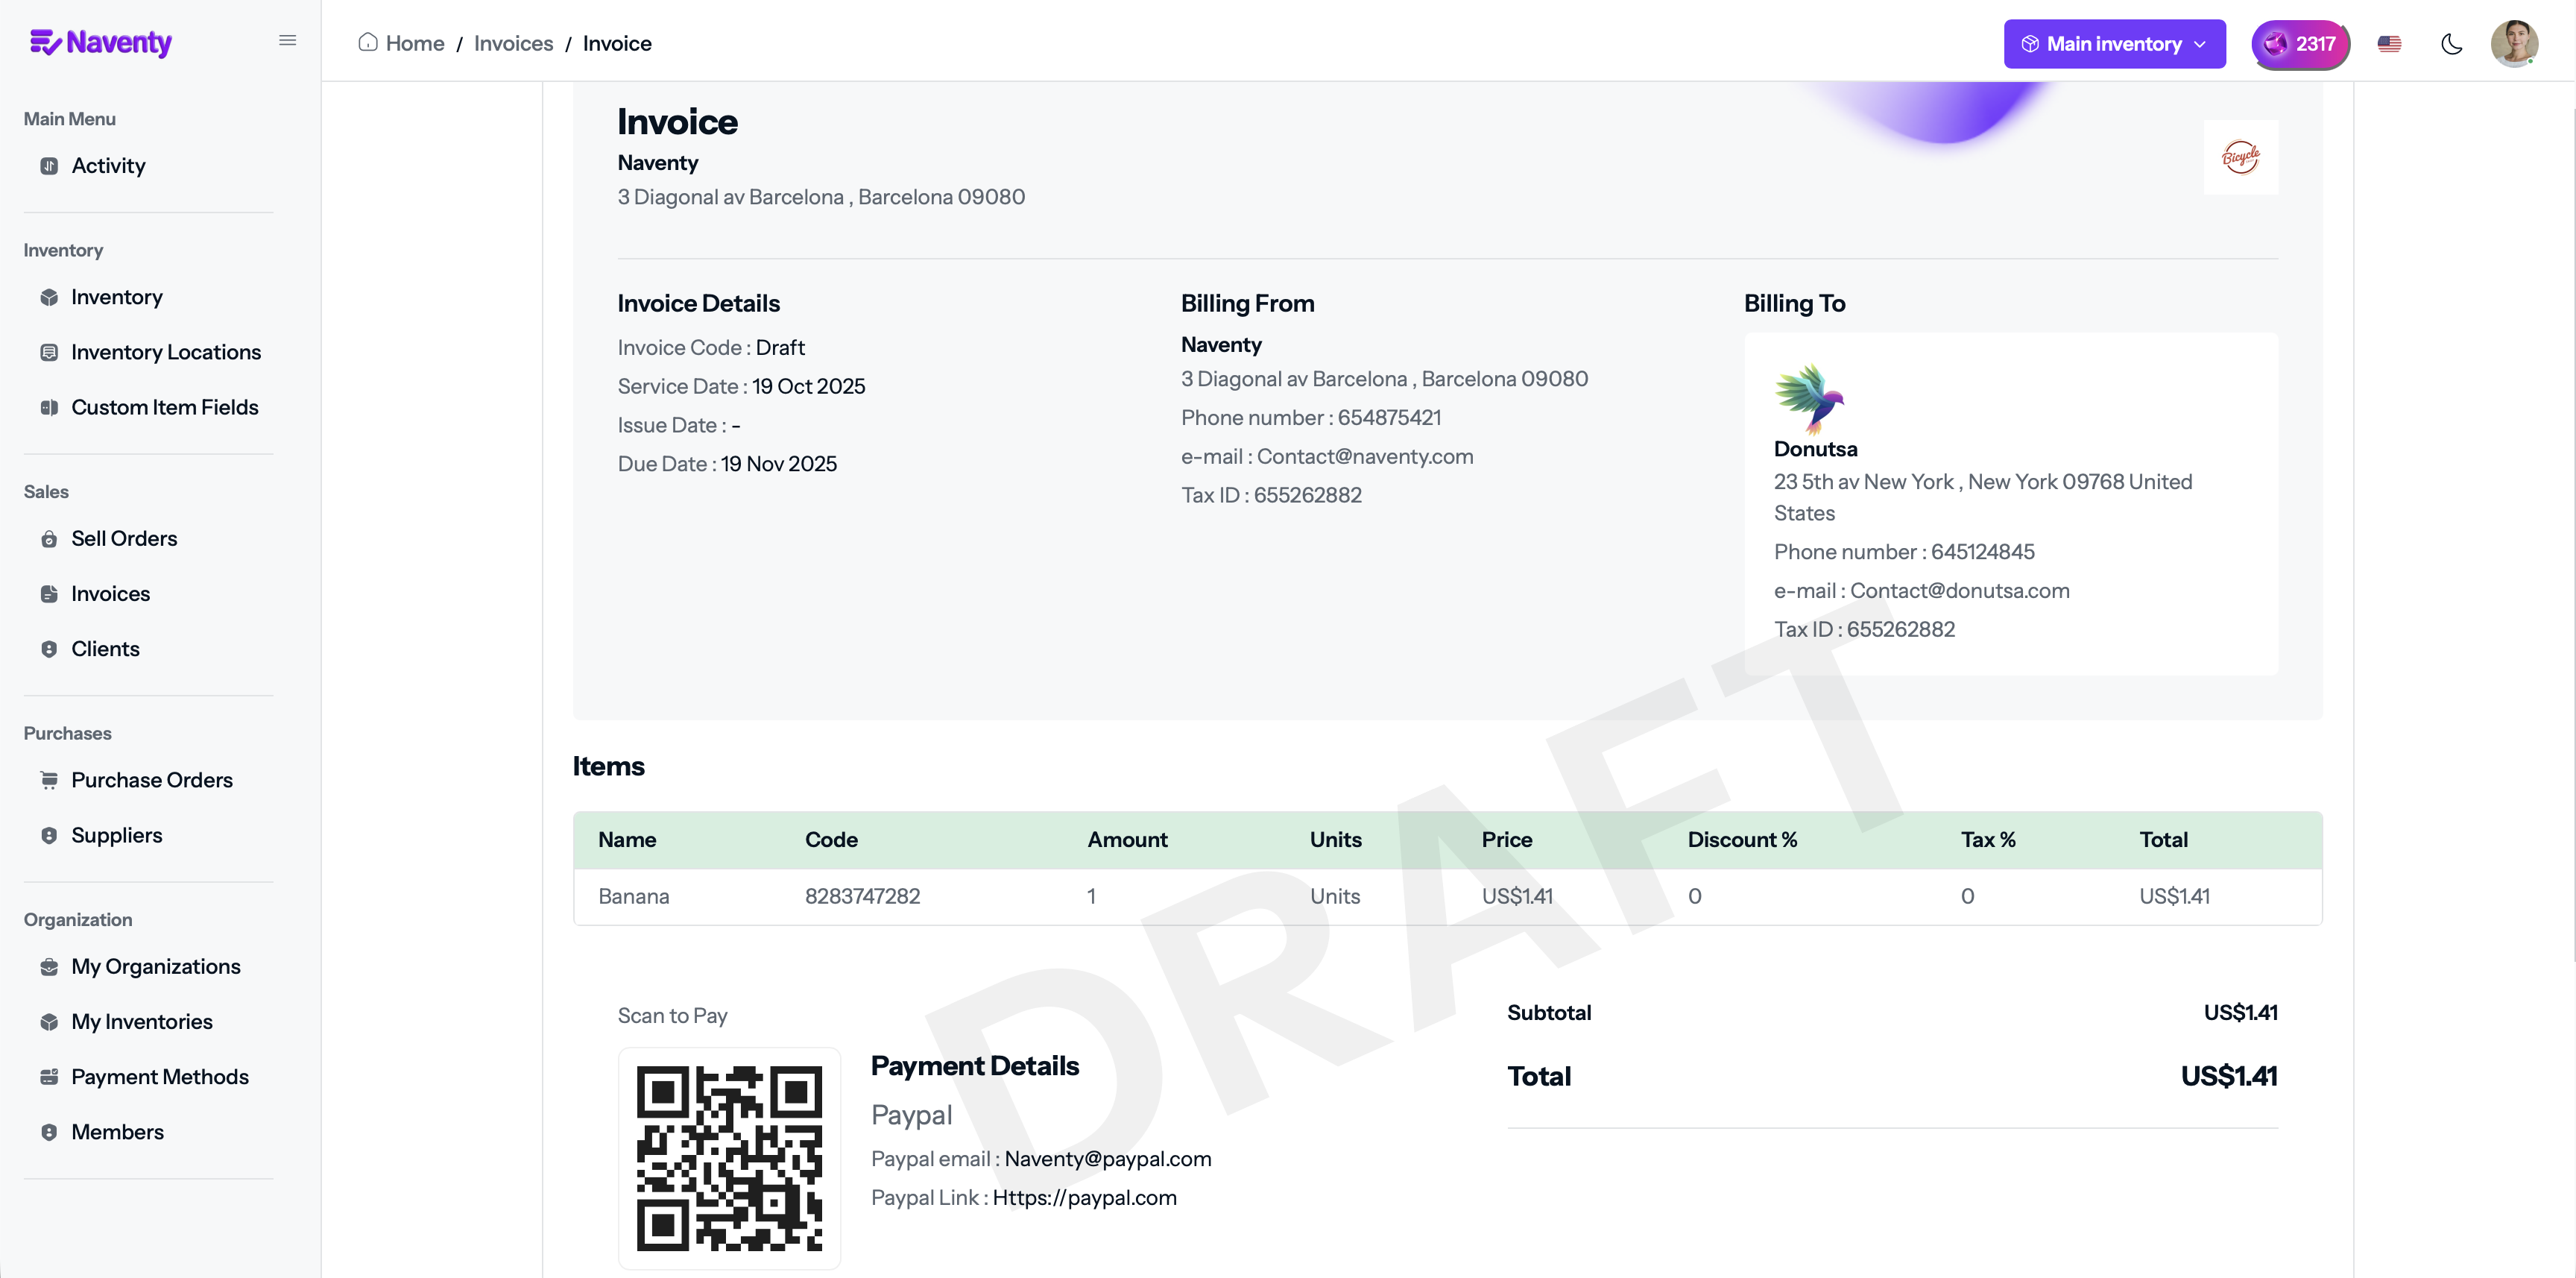Screen dimensions: 2576x1278
Task: Click the Activity sidebar icon
Action: (49, 166)
